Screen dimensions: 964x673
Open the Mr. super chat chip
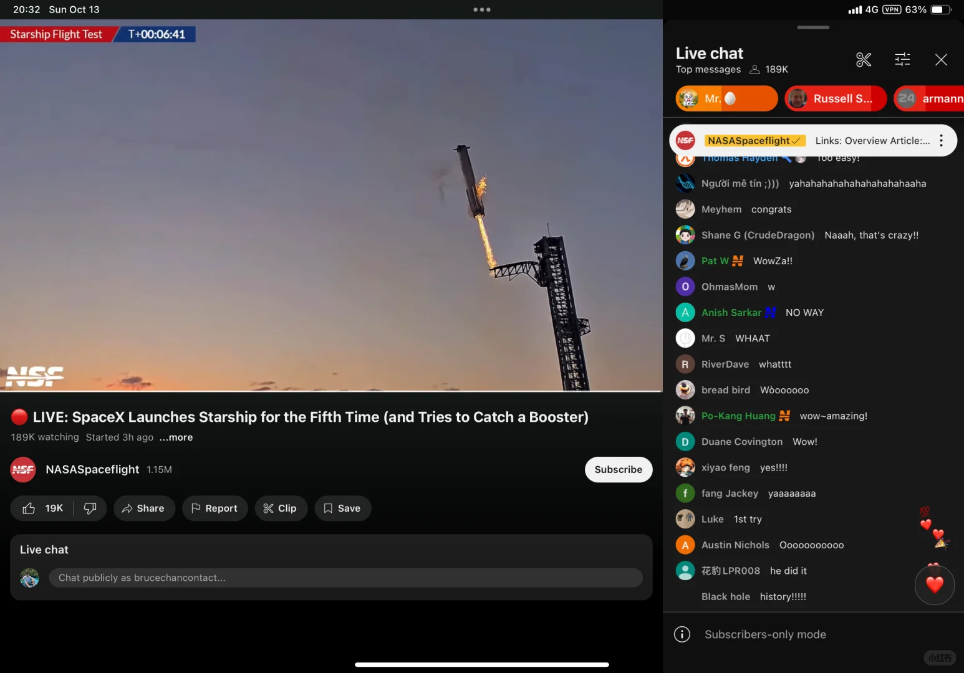[726, 98]
